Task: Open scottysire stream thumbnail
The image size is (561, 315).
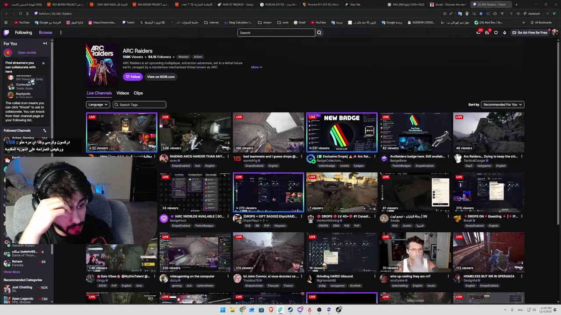Action: coord(415,252)
